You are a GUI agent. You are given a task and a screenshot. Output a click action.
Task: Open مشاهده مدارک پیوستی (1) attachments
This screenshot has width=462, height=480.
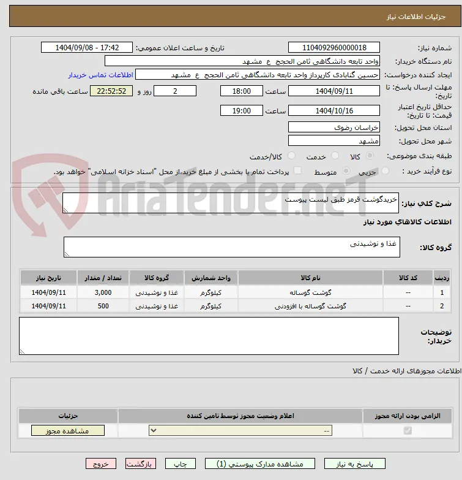click(259, 464)
